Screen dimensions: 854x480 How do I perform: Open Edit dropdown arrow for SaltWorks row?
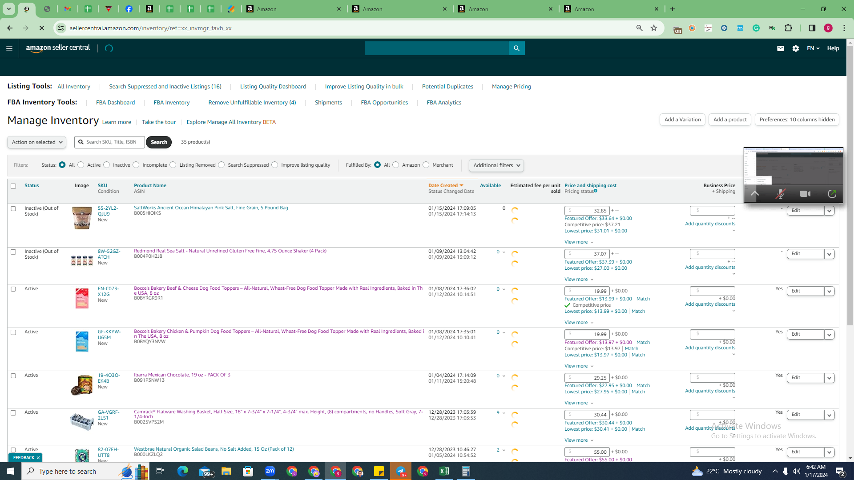[830, 211]
